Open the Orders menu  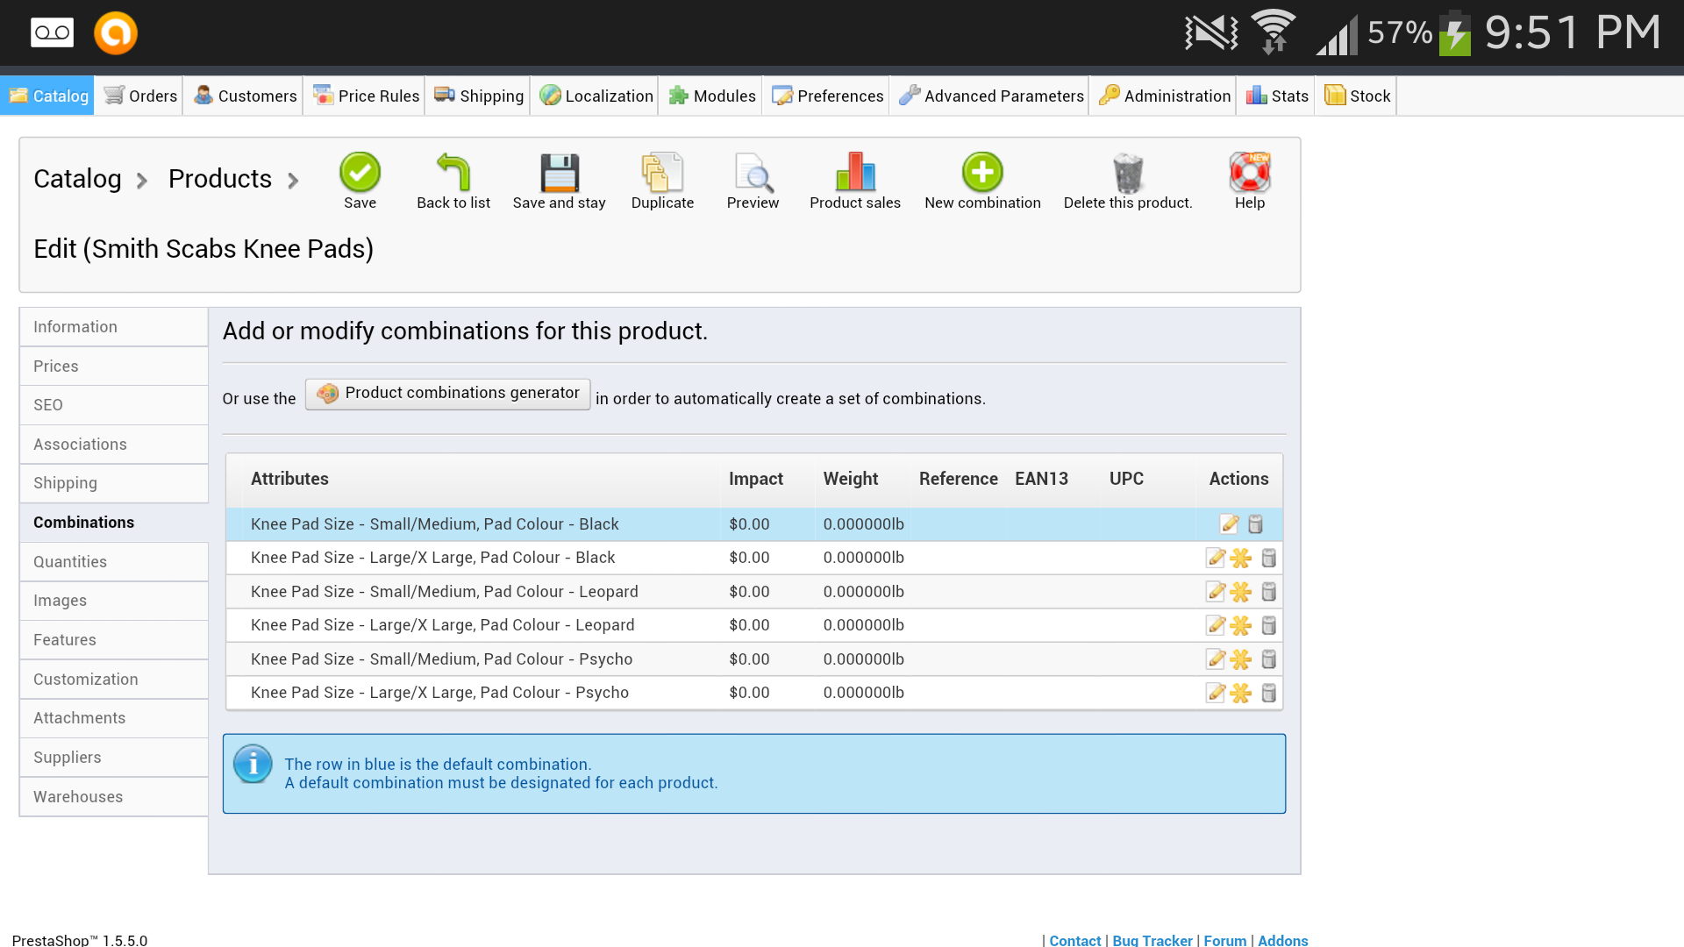[140, 96]
